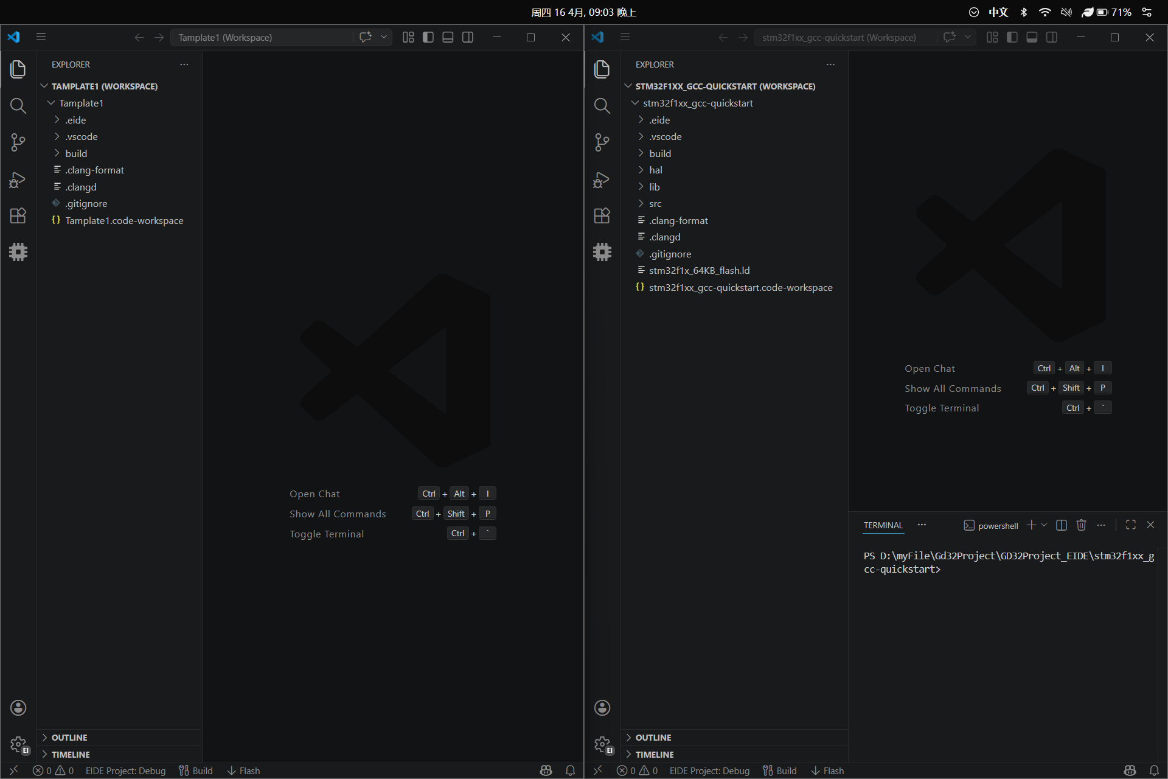Open Explorer more actions in left window
The image size is (1168, 779).
[x=184, y=65]
